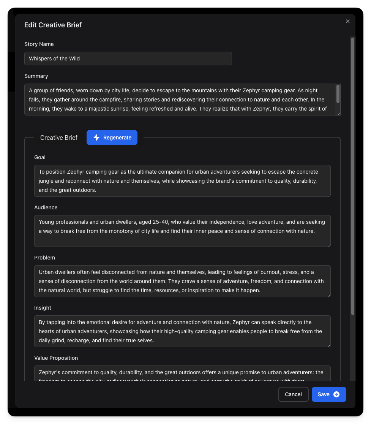This screenshot has height=424, width=371.
Task: Click into the Audience text area
Action: coord(182,231)
